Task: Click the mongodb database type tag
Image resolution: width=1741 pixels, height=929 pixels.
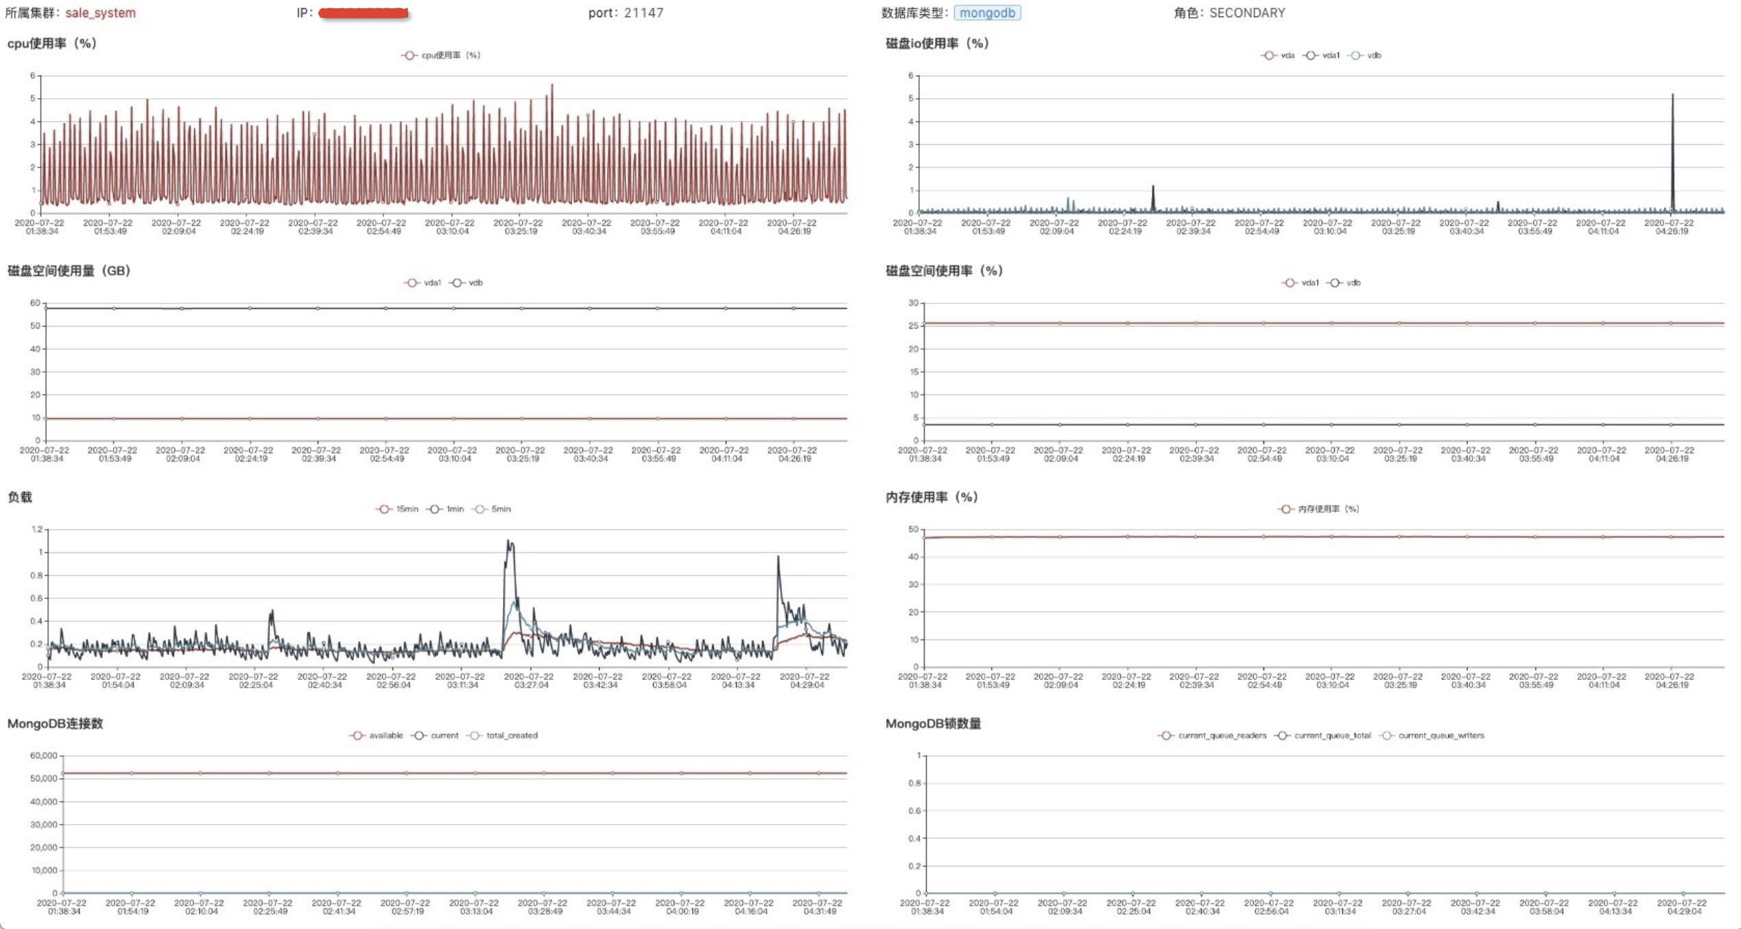Action: click(x=986, y=12)
